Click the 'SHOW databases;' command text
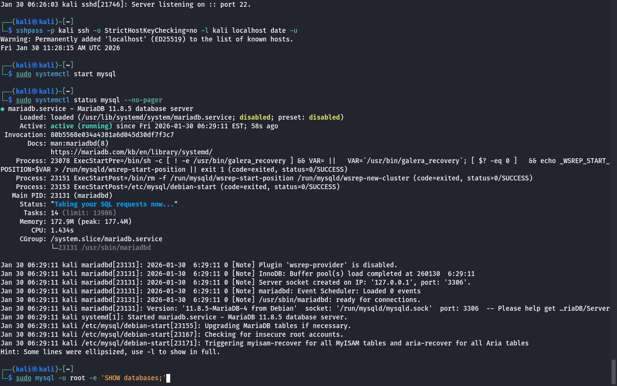 (x=133, y=378)
